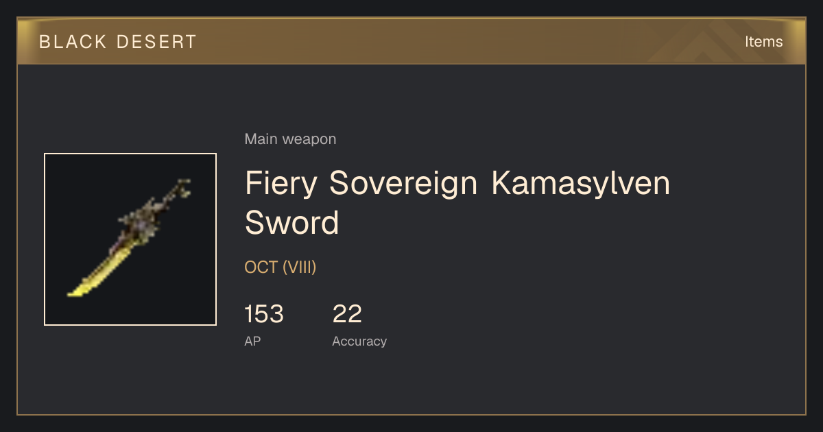Click the word Kamasylven in the item name
Viewport: 823px width, 432px height.
click(580, 183)
